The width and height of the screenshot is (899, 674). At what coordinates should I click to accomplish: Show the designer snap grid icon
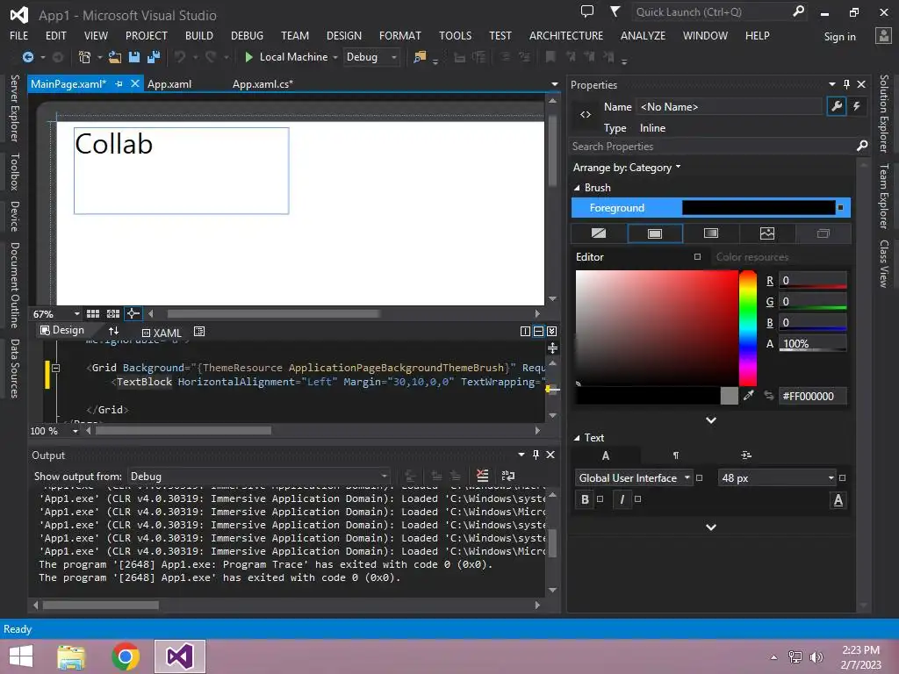[x=93, y=314]
